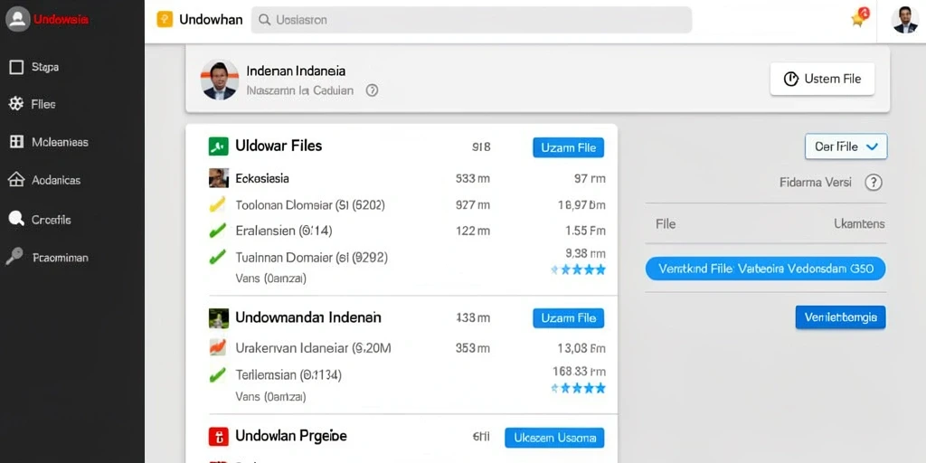Image resolution: width=926 pixels, height=463 pixels.
Task: Click yellow check beside Toolonan Dlomaiar
Action: tap(217, 204)
